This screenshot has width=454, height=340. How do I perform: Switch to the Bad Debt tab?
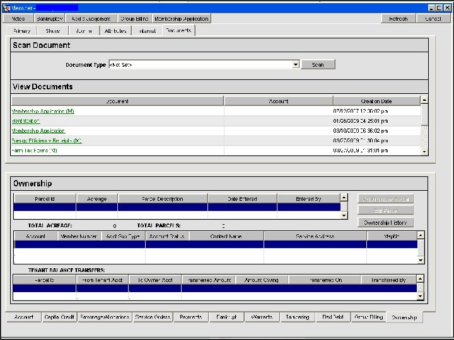(x=333, y=317)
